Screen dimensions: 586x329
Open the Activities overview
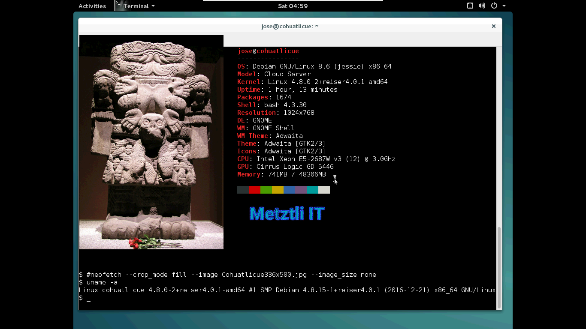point(92,6)
